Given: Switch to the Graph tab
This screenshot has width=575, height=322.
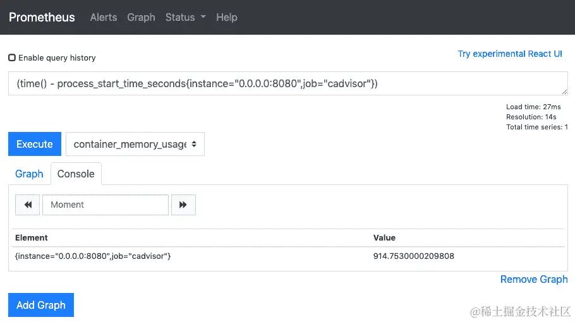Looking at the screenshot, I should pyautogui.click(x=29, y=174).
